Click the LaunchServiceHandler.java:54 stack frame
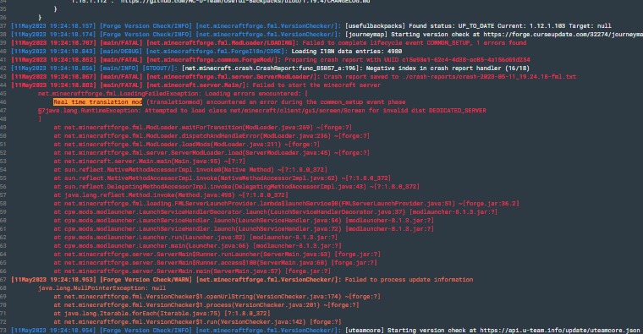Screen dimensions: 643x334 (x=243, y=221)
